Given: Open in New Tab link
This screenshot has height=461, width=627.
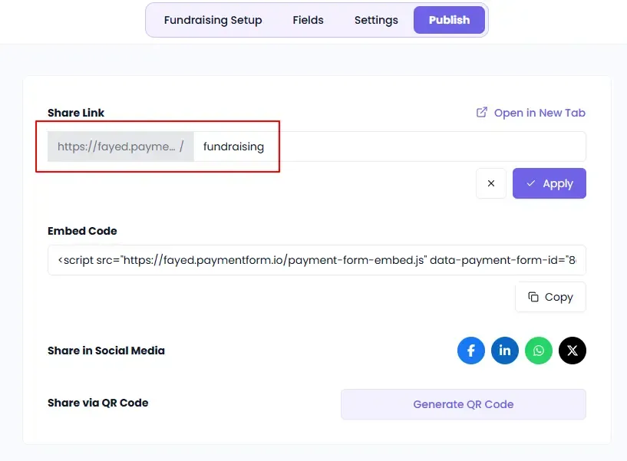Looking at the screenshot, I should pyautogui.click(x=531, y=113).
